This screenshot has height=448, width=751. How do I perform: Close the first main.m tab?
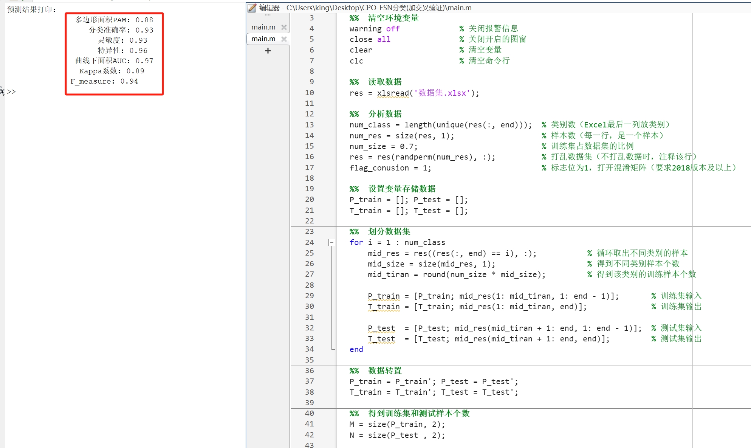click(x=284, y=27)
